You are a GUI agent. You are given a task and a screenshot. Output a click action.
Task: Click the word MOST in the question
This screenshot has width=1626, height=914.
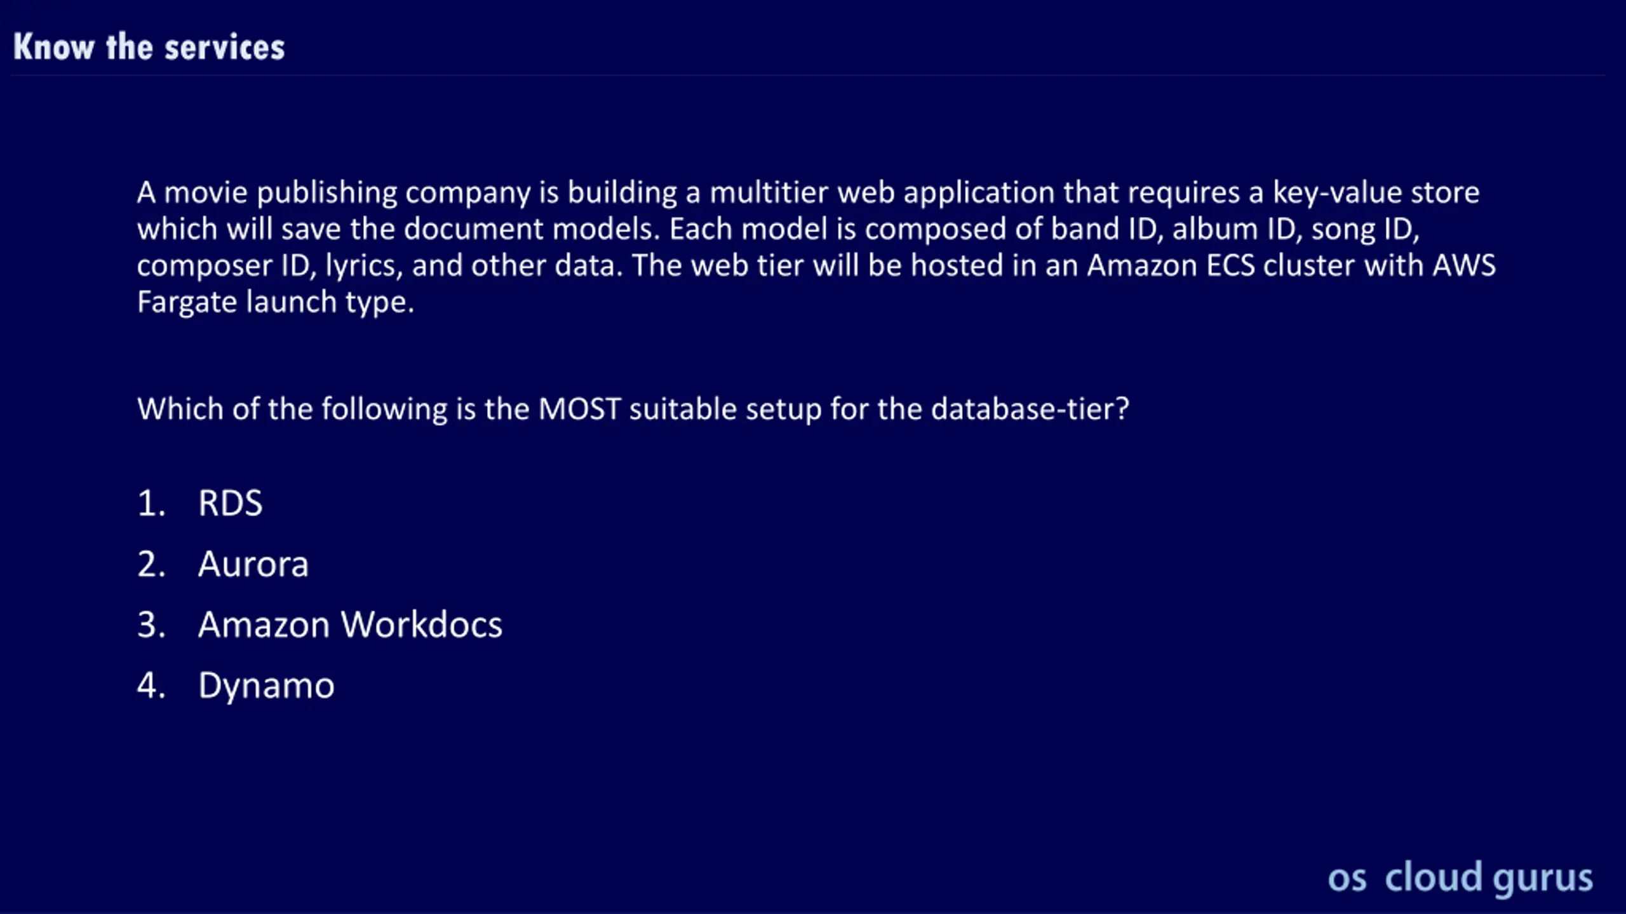[579, 409]
